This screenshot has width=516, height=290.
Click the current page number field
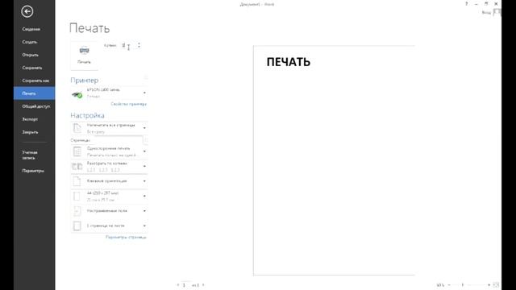[185, 285]
